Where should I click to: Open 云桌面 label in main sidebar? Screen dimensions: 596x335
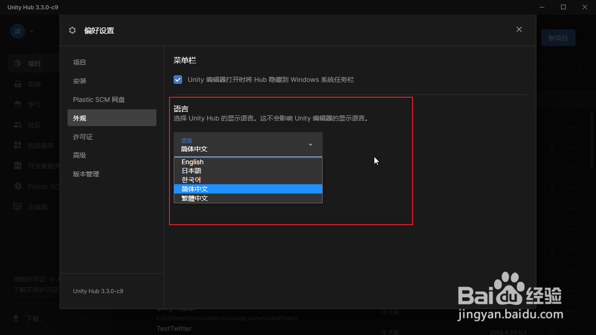[38, 207]
